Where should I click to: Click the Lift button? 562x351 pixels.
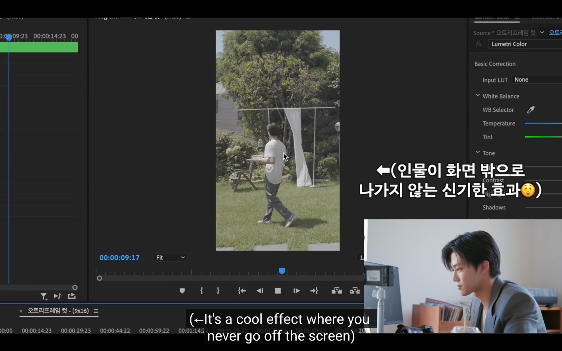pyautogui.click(x=336, y=291)
